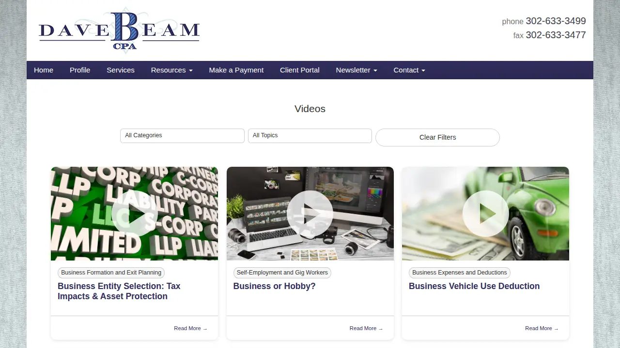
Task: Open the All Categories dropdown
Action: 182,136
